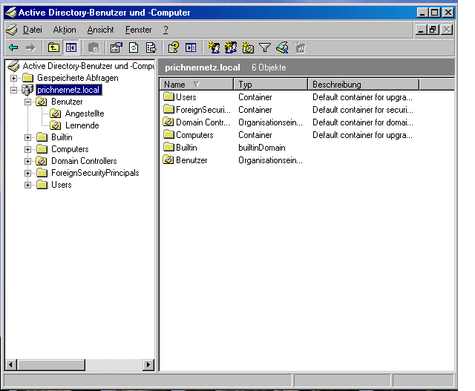Toggle the console tree show/hide icon

[x=71, y=47]
